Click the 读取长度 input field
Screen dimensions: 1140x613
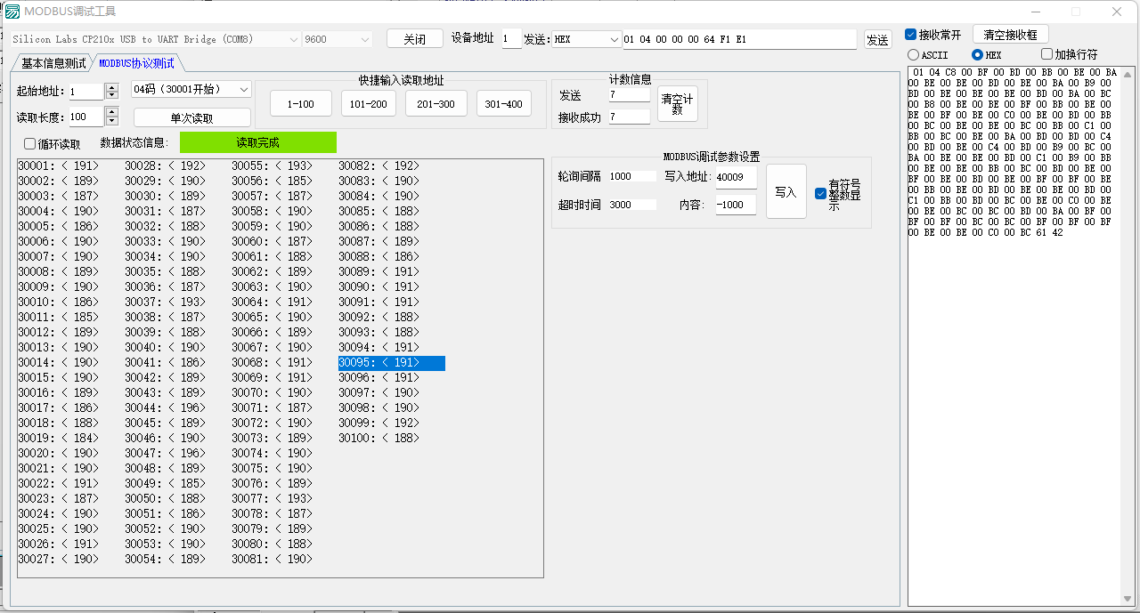click(x=86, y=117)
